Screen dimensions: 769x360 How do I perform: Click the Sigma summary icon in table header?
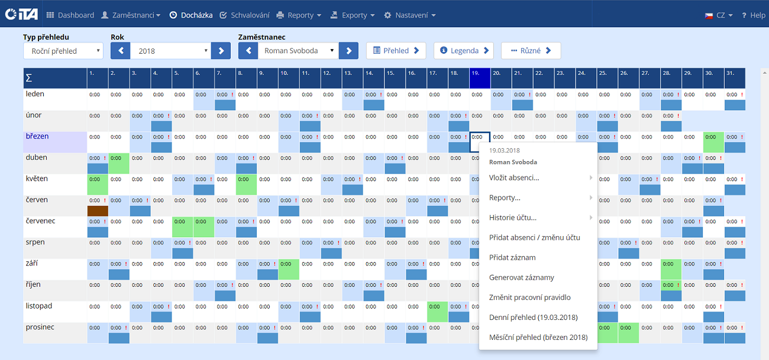click(29, 78)
